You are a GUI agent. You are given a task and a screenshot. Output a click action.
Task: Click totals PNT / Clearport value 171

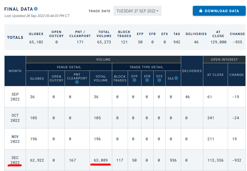coord(80,42)
